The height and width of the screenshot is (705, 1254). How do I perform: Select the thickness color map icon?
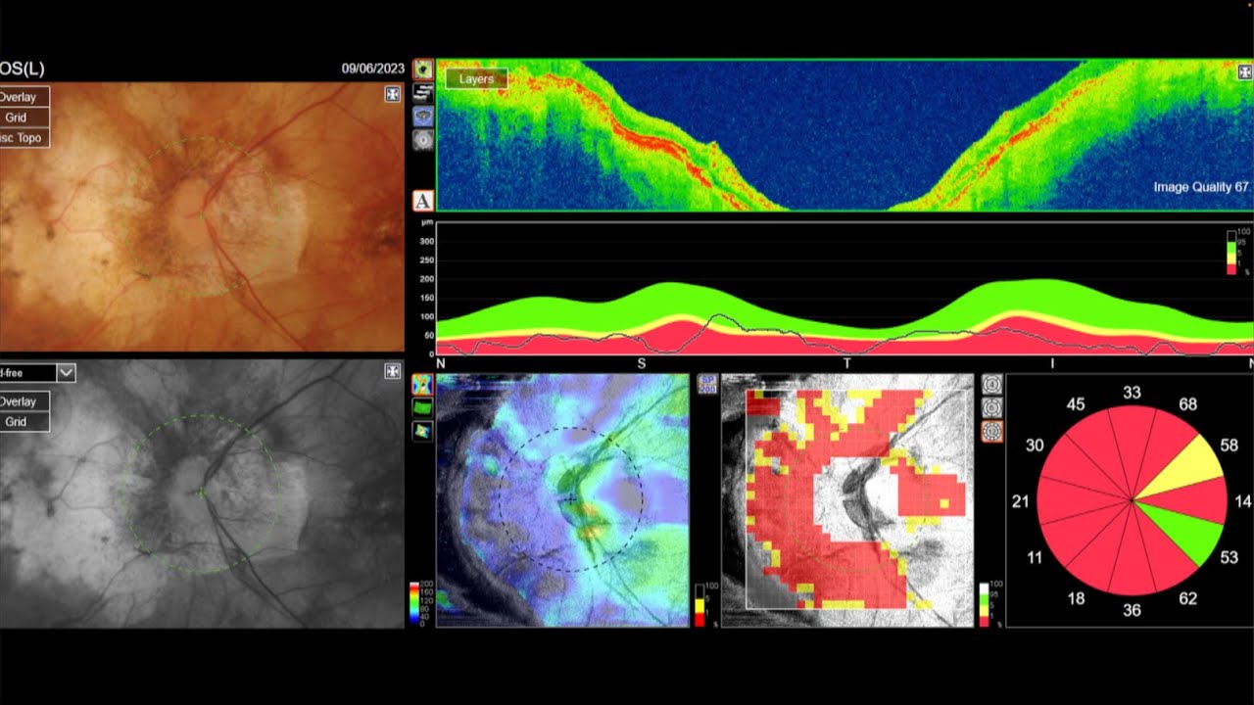point(422,384)
